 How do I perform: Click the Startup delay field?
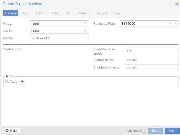(152, 60)
